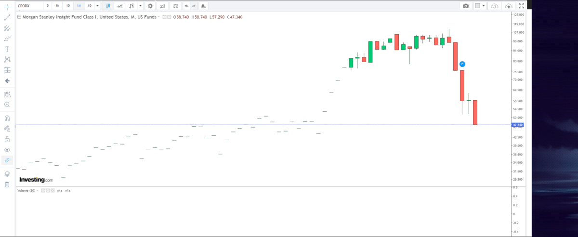Image resolution: width=578 pixels, height=237 pixels.
Task: Take a chart snapshot with camera icon
Action: [465, 6]
